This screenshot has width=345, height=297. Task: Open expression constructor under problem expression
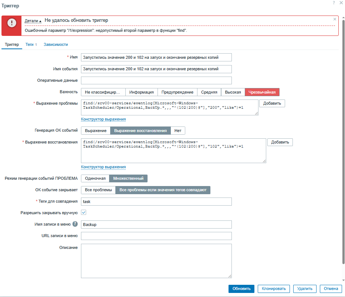(x=104, y=119)
